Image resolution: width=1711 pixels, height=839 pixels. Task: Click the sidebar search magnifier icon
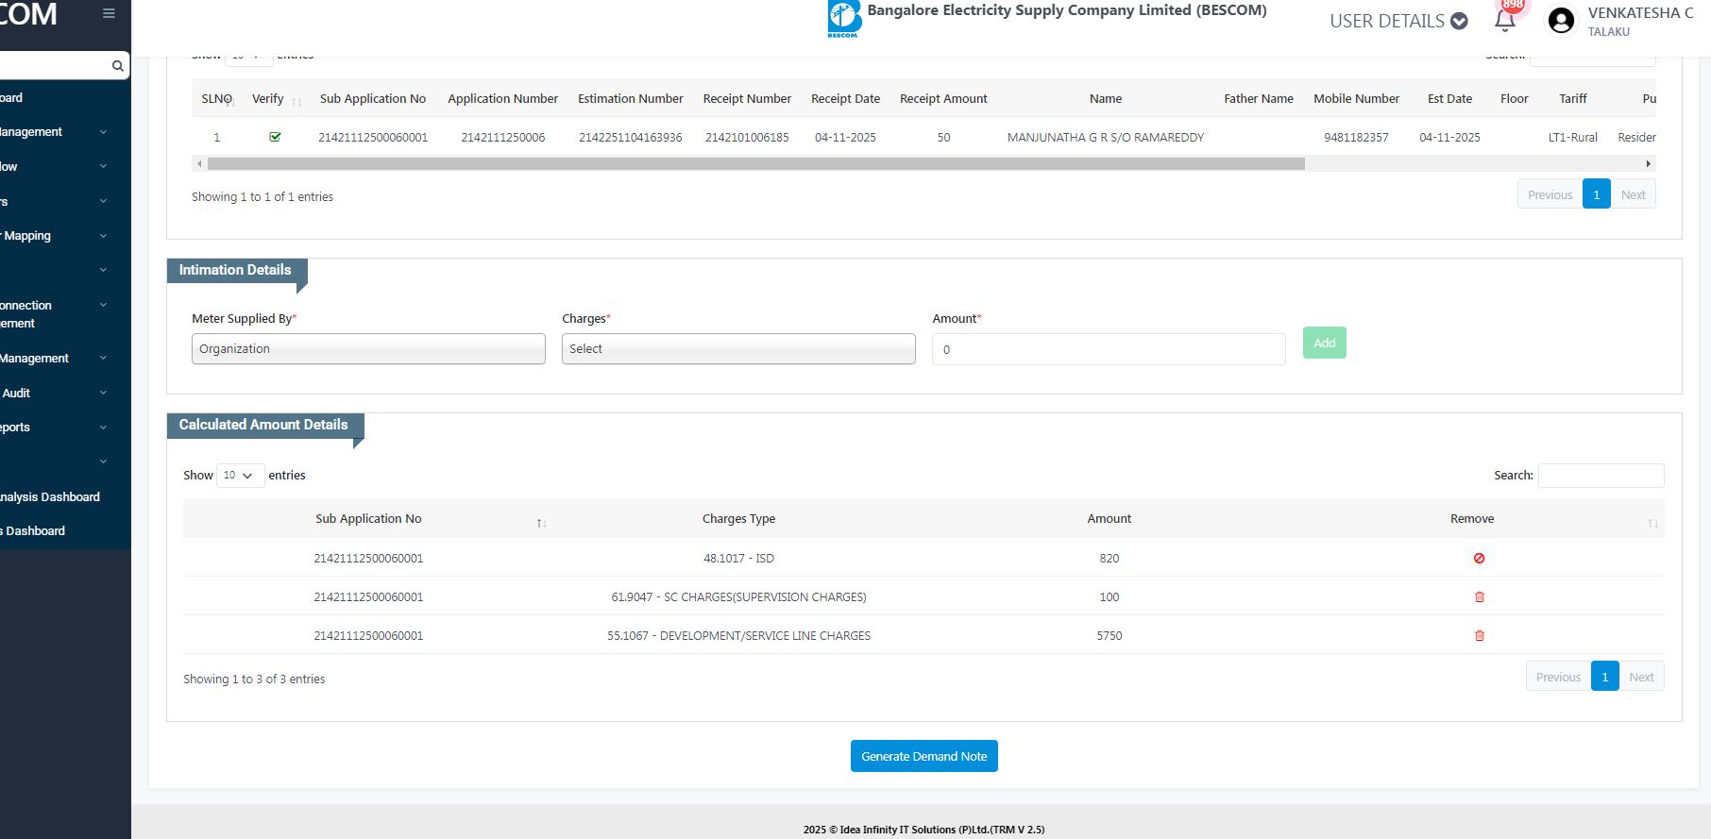pyautogui.click(x=117, y=66)
